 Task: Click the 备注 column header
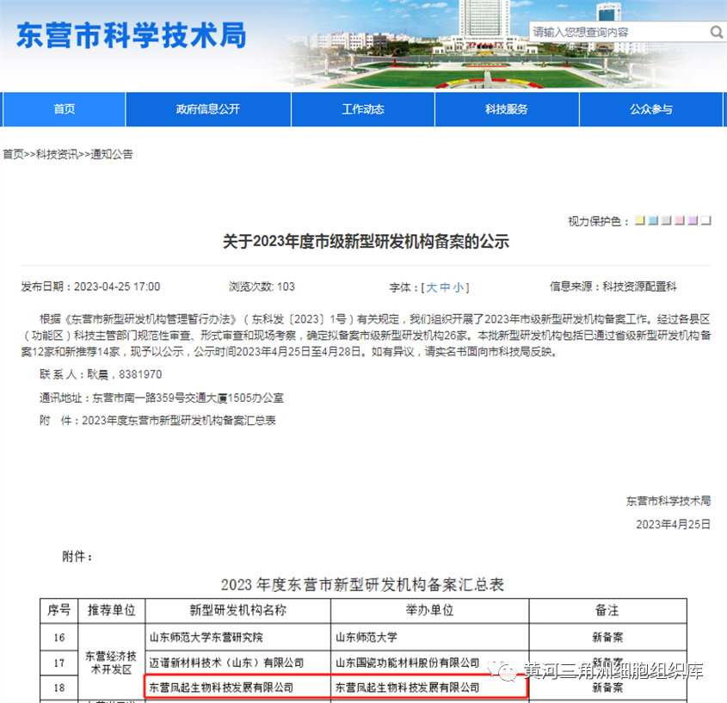click(x=607, y=610)
